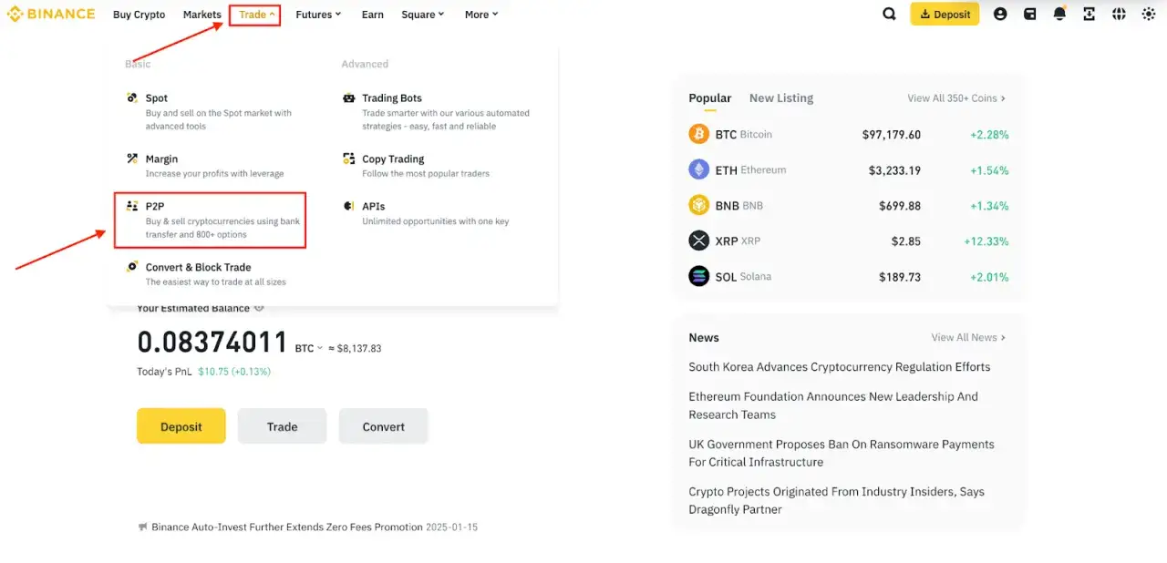The image size is (1167, 563).
Task: Expand the More menu
Action: 480,14
